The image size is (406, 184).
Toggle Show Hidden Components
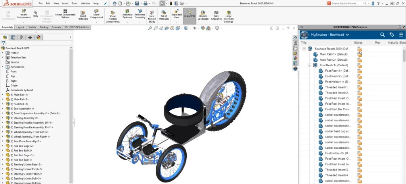113,15
